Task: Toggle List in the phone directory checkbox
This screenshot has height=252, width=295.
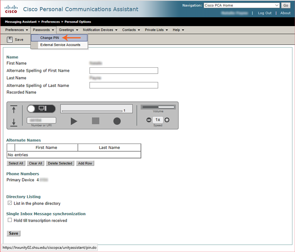Action: (10, 203)
